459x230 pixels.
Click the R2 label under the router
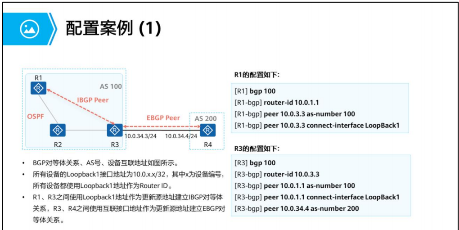(58, 144)
